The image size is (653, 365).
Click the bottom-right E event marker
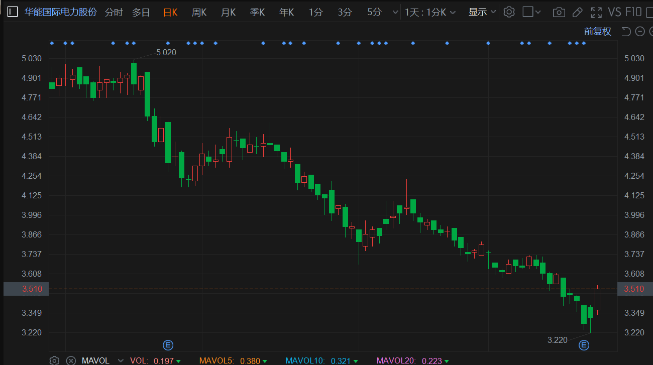[584, 345]
